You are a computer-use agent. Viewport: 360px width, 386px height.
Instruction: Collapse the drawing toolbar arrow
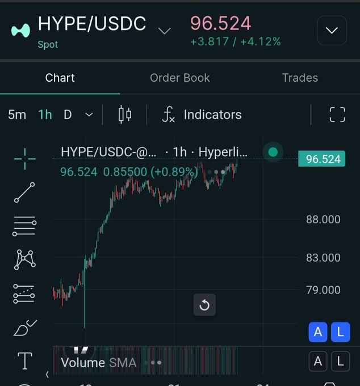coord(47,375)
